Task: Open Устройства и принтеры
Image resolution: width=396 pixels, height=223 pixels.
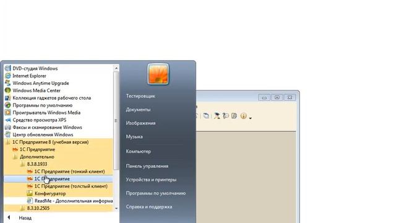Action: [x=151, y=180]
